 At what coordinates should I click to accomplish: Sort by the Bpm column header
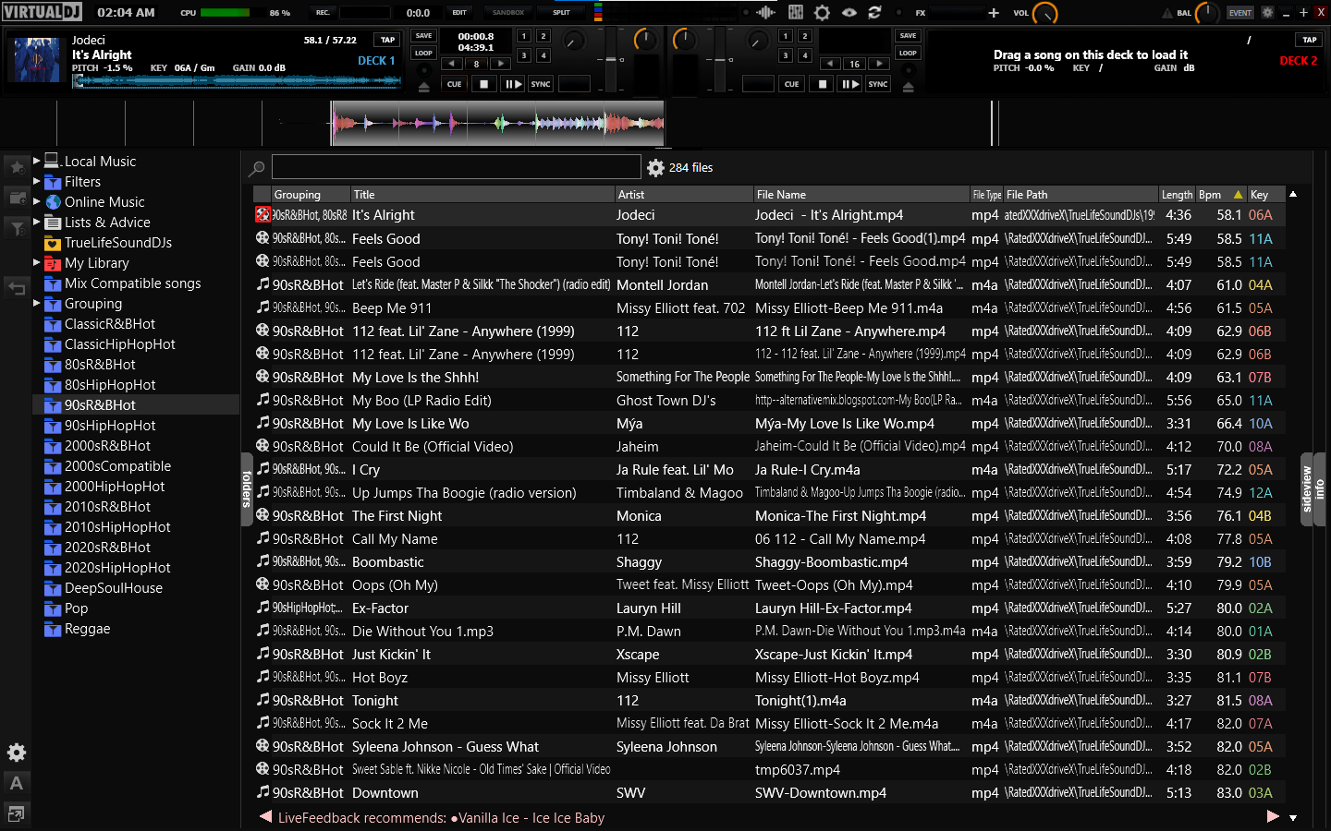click(1221, 194)
